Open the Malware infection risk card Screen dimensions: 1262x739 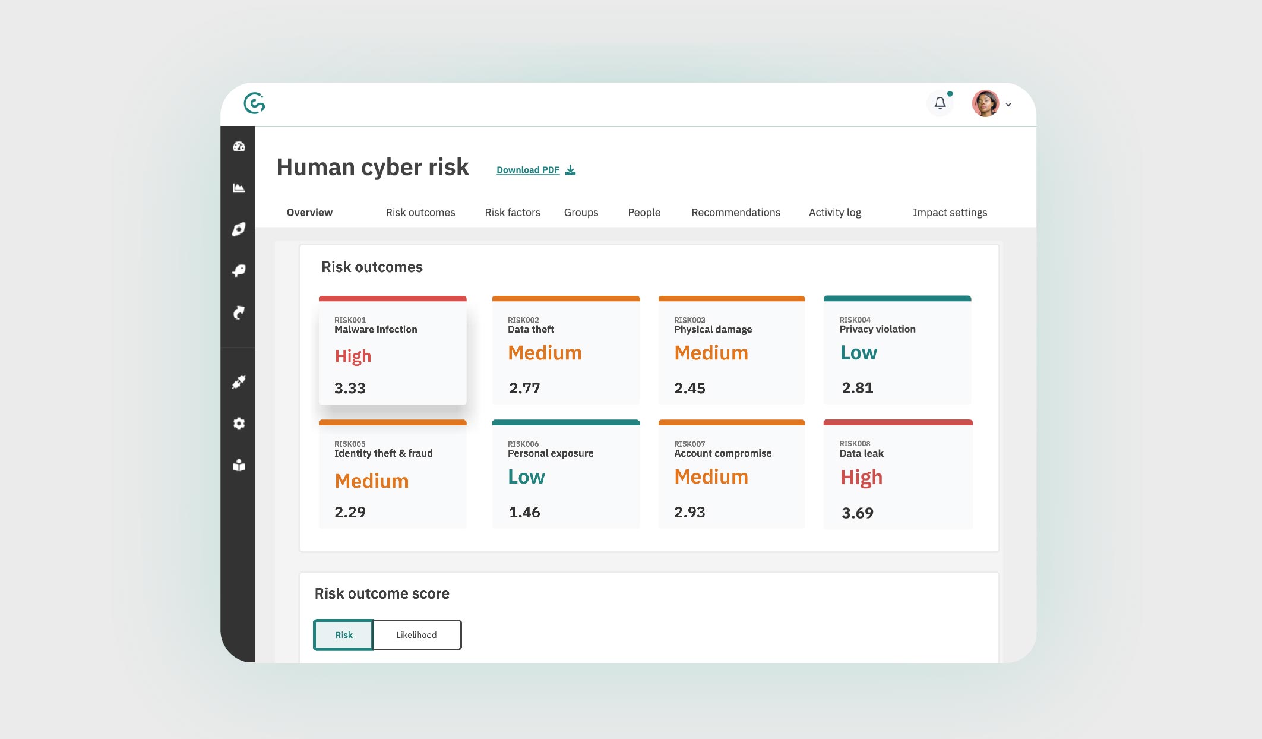393,350
